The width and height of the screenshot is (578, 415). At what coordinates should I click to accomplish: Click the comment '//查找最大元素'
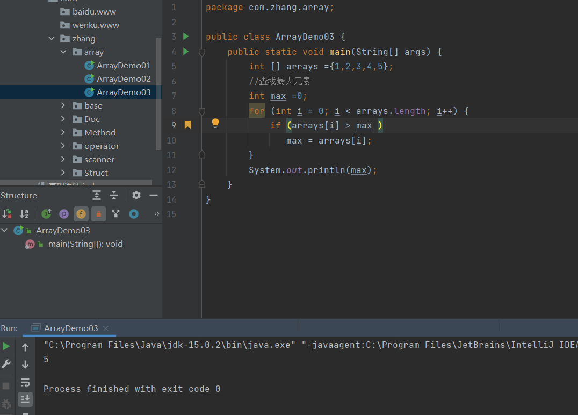click(x=279, y=81)
